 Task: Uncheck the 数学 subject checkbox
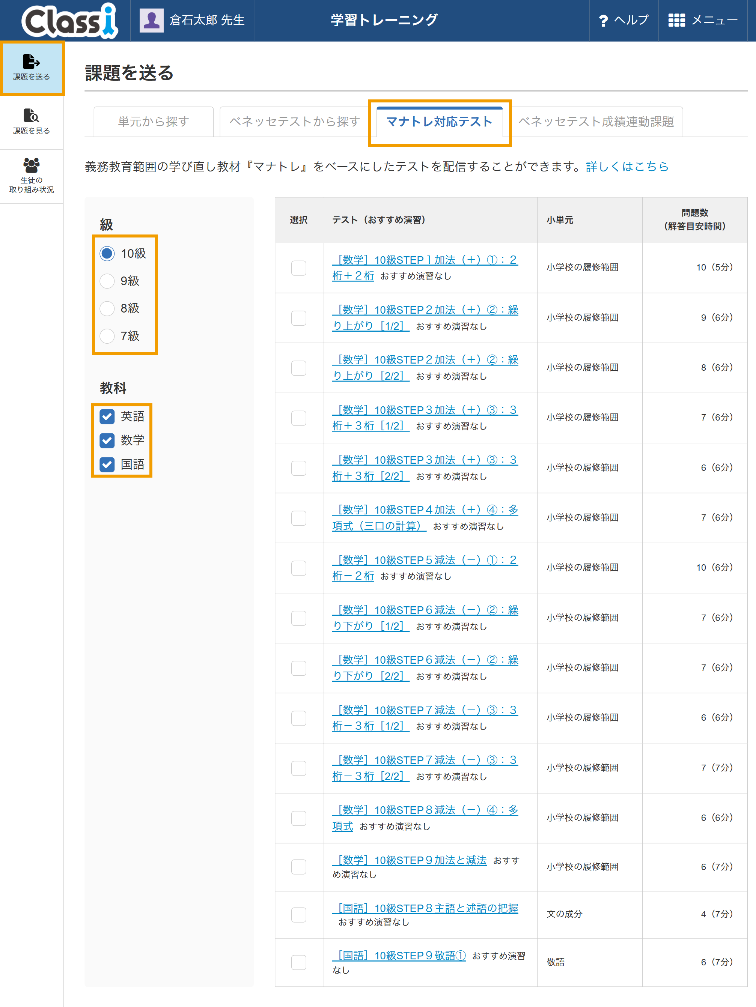107,440
